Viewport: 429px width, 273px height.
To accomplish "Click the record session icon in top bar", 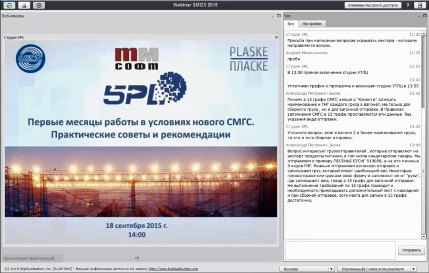I will point(39,5).
